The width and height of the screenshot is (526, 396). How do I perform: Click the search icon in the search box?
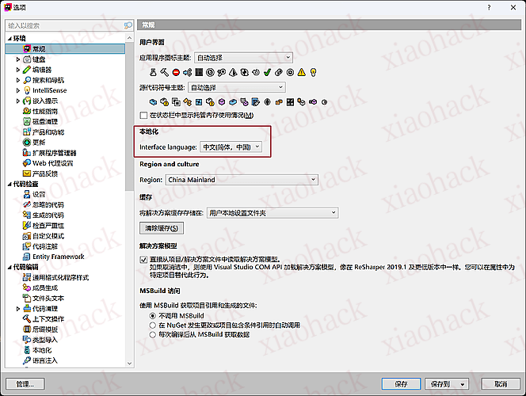pos(128,25)
